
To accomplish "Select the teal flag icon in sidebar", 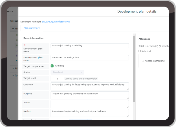I will pyautogui.click(x=17, y=61).
